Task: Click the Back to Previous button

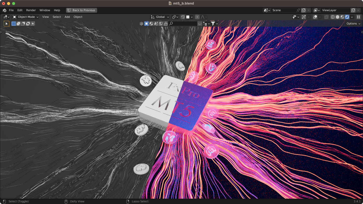Action: (81, 10)
